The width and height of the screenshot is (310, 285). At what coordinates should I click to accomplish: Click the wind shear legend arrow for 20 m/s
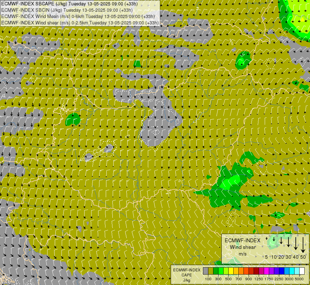(x=281, y=240)
